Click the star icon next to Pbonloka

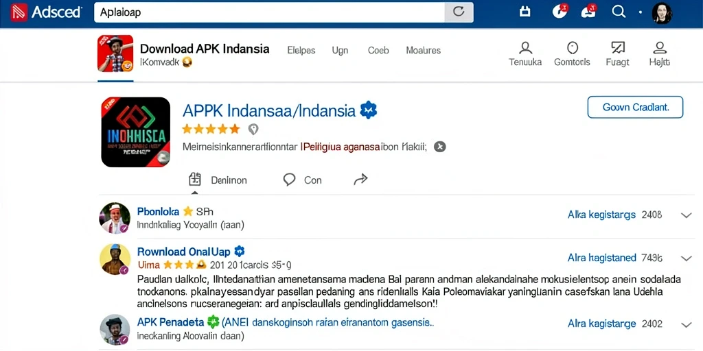click(x=188, y=211)
